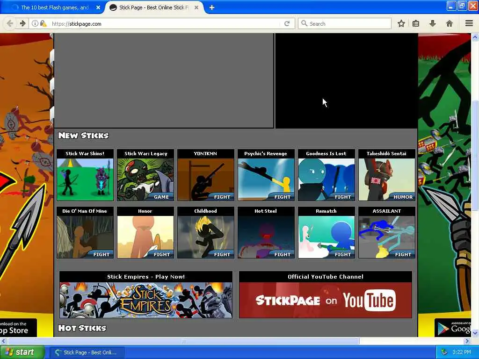Image resolution: width=479 pixels, height=359 pixels.
Task: Bookmark this page with the star icon
Action: click(x=401, y=23)
